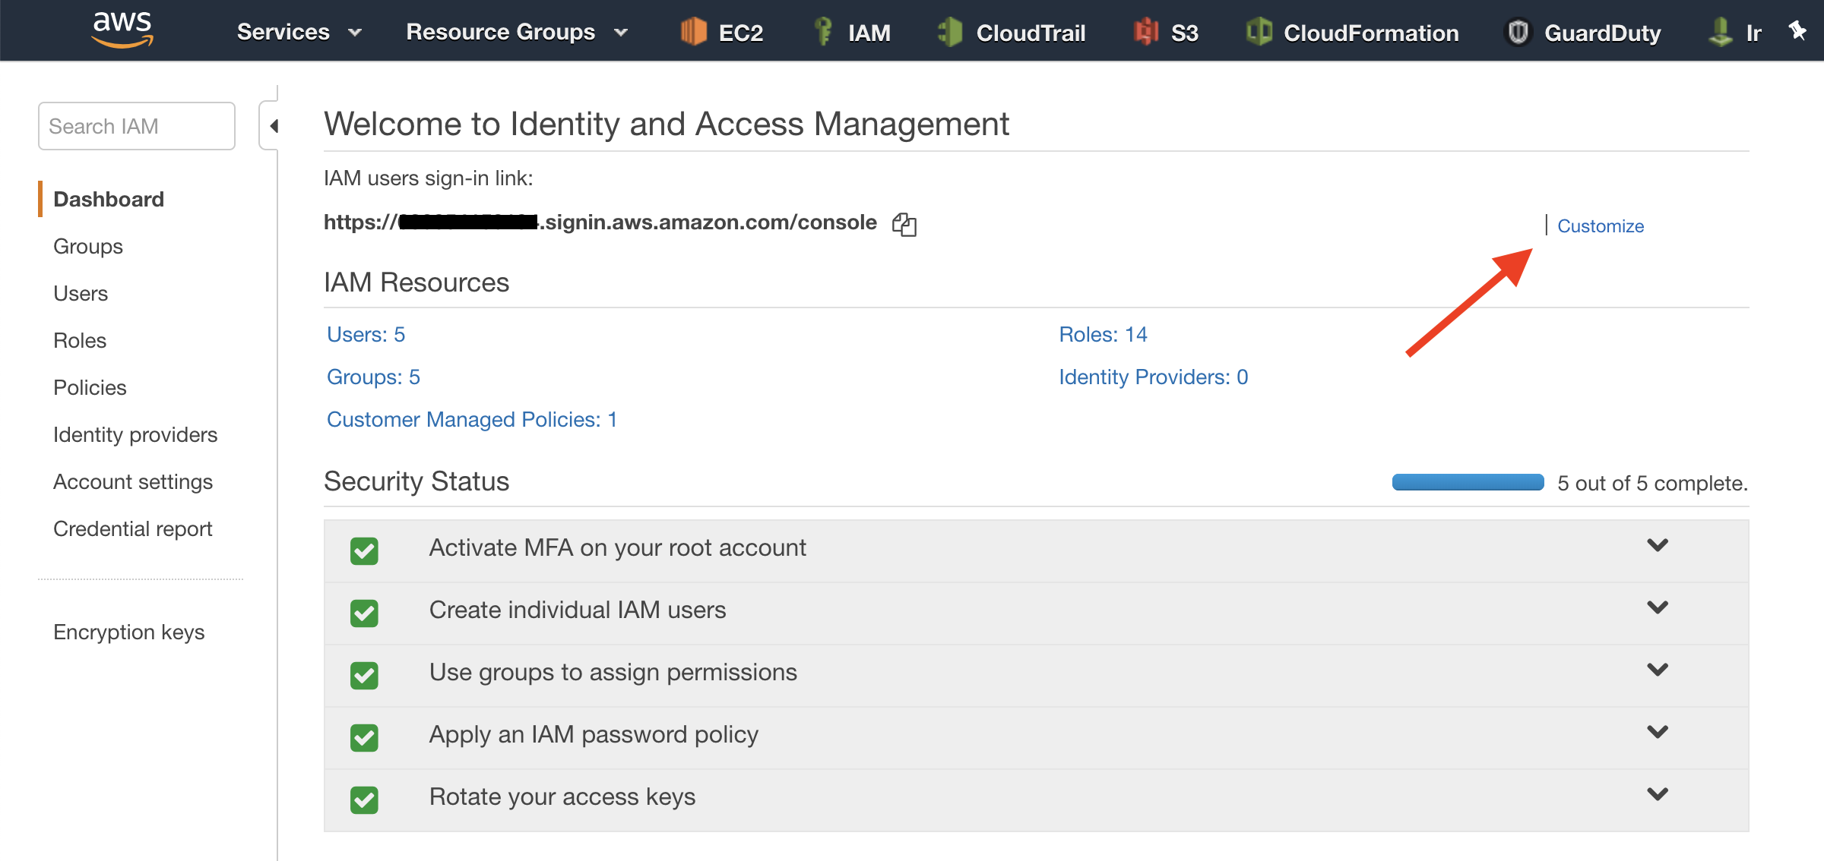Click the Users: 5 link
The image size is (1824, 861).
coord(366,335)
